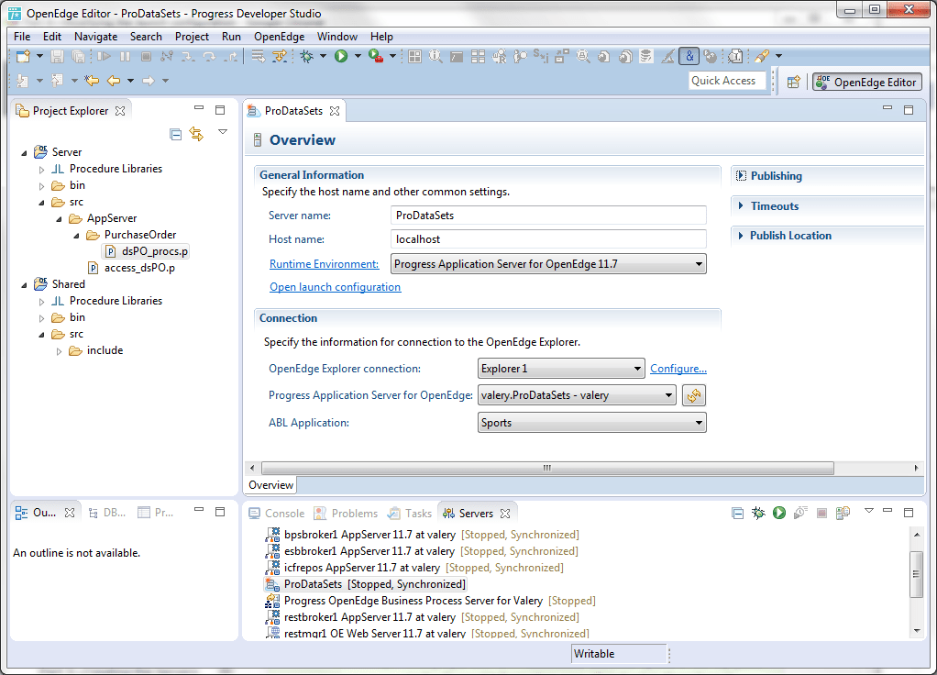
Task: Click the database icon in main toolbar
Action: click(x=646, y=56)
